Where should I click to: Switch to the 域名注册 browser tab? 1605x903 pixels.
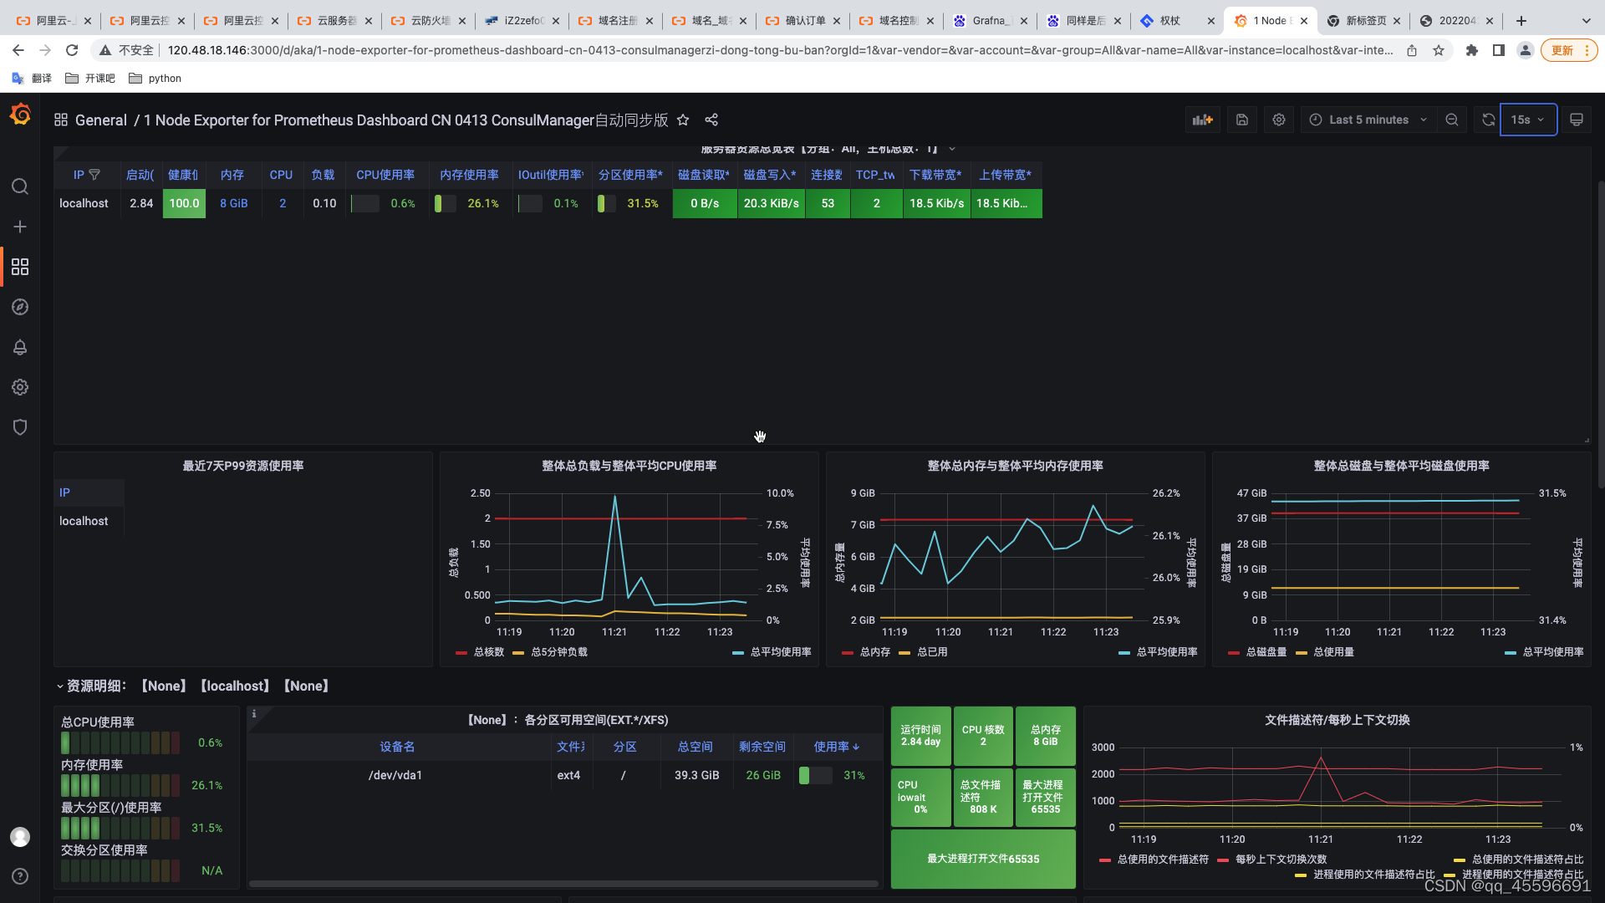tap(615, 21)
